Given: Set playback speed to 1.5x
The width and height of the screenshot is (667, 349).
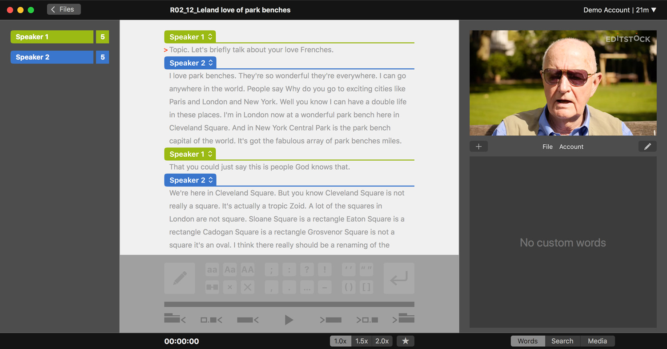Looking at the screenshot, I should pos(362,341).
